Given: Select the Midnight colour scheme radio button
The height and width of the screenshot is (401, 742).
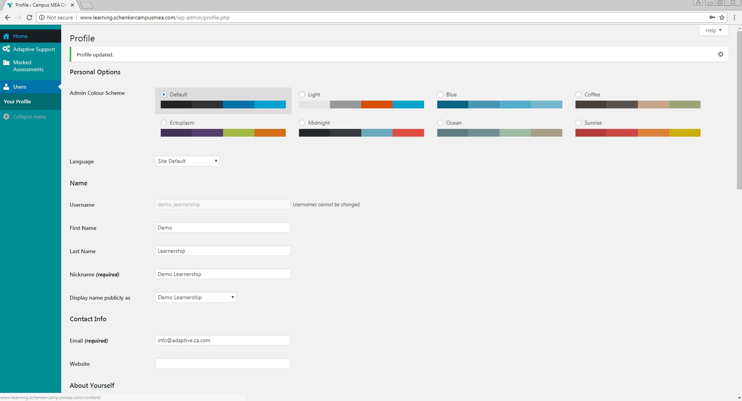Looking at the screenshot, I should 302,123.
